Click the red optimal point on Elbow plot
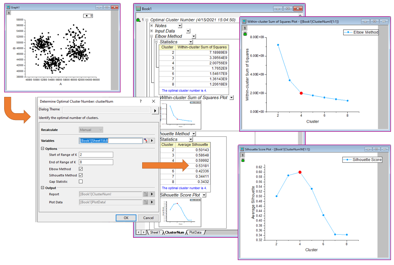The image size is (394, 265). point(301,93)
